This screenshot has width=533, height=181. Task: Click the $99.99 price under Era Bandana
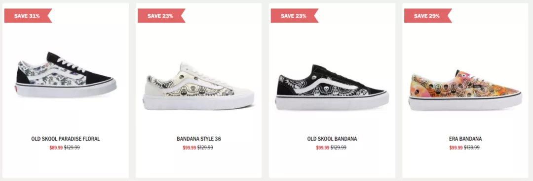point(456,148)
